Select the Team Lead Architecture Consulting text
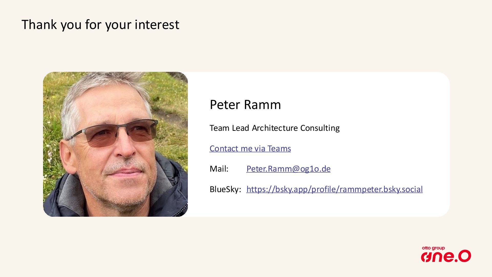This screenshot has width=492, height=277. 274,128
